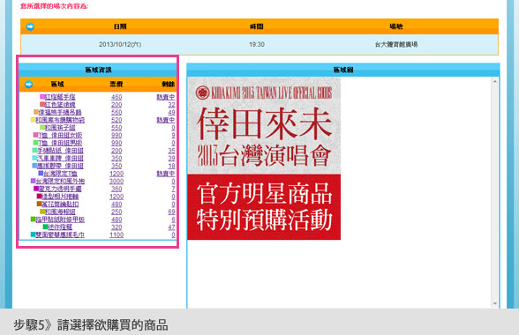Choose the T恤 倖田組女版 link
The image size is (519, 335).
point(60,135)
